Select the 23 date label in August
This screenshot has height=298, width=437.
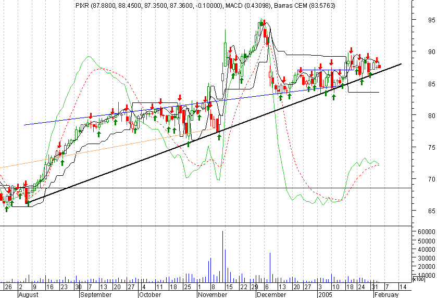tap(64, 287)
